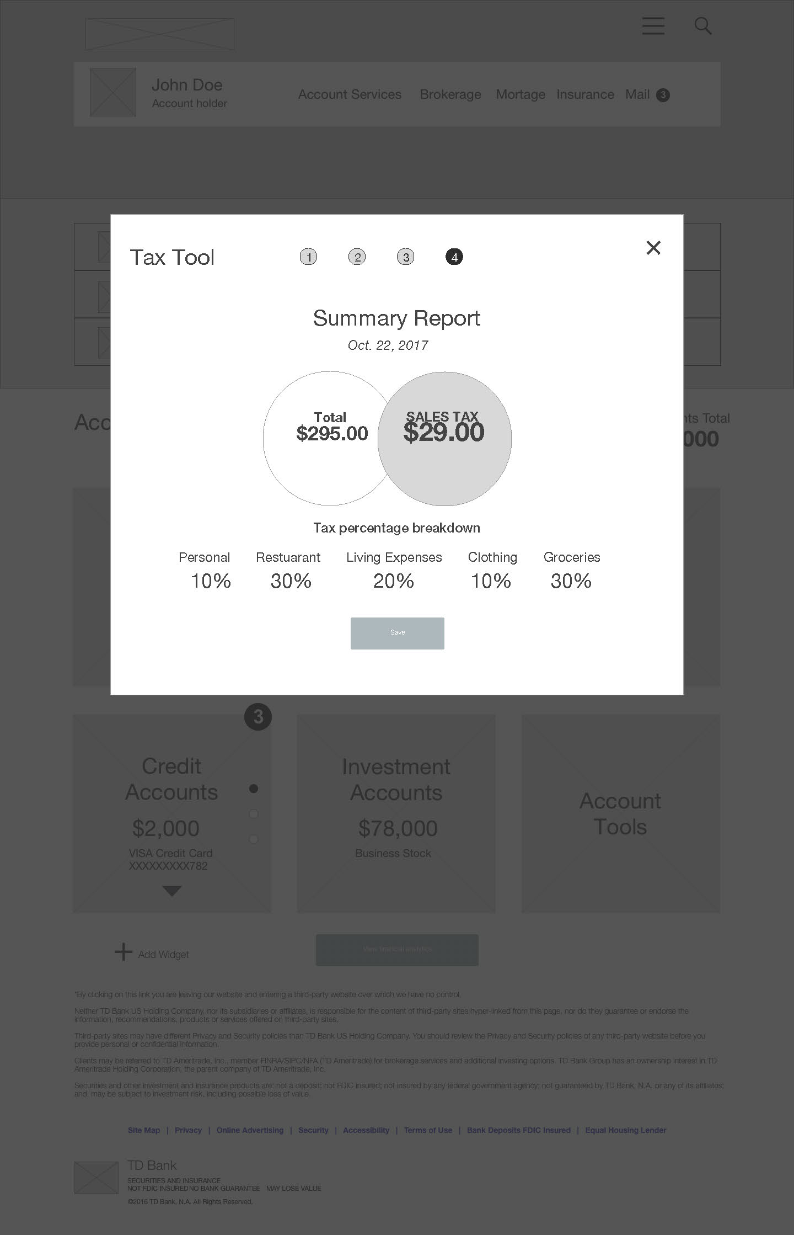794x1235 pixels.
Task: Save the tax summary report
Action: click(x=397, y=633)
